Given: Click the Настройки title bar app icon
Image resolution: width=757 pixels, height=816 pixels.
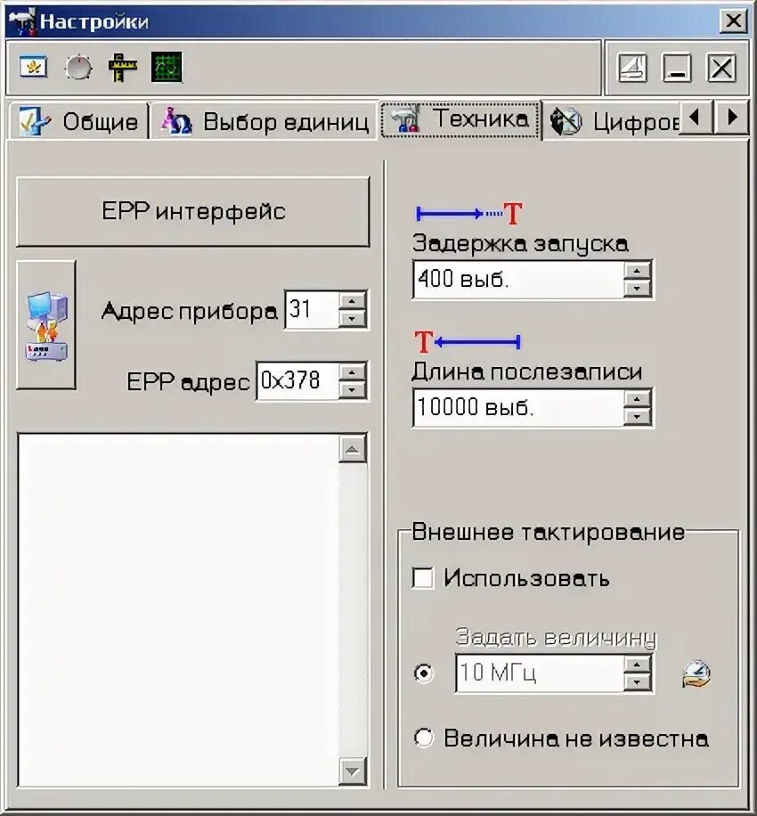Looking at the screenshot, I should point(22,22).
